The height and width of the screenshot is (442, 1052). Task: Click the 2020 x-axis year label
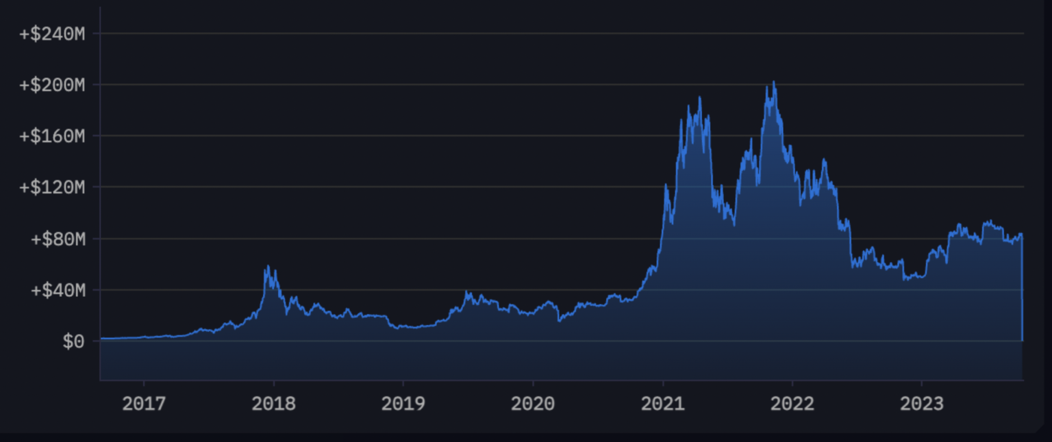(x=533, y=404)
